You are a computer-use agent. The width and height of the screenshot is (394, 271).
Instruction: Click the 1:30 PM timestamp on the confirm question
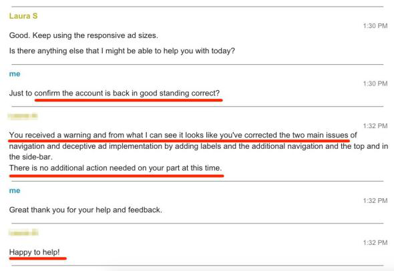(x=375, y=83)
